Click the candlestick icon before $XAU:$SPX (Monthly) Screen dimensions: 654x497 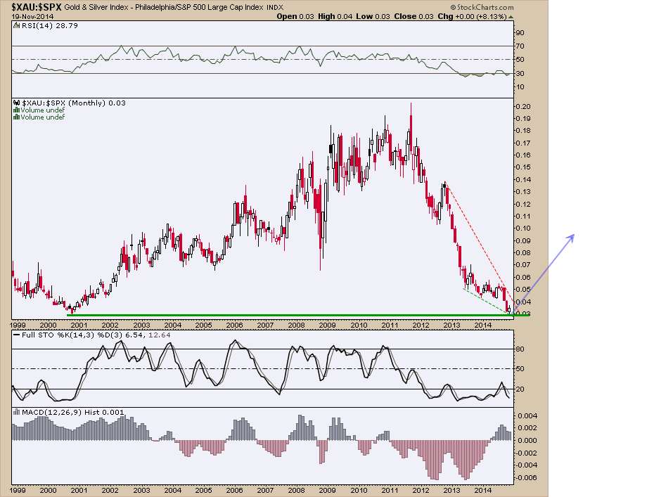[x=16, y=103]
